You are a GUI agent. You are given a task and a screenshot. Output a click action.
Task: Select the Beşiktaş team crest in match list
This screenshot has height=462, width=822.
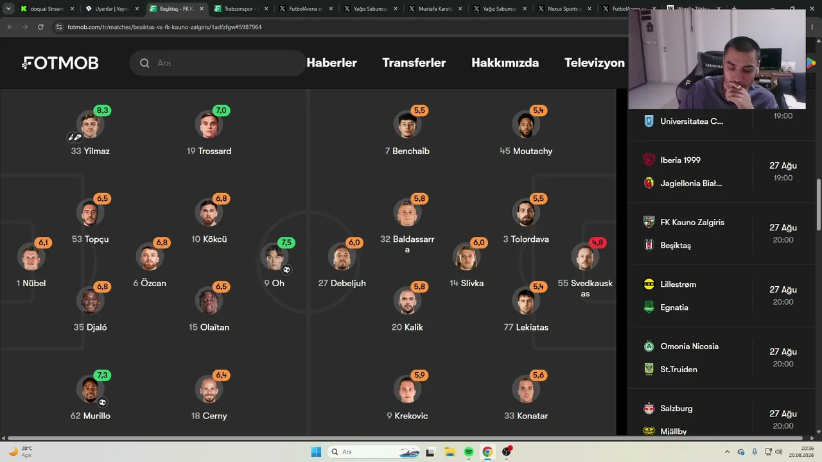point(649,245)
